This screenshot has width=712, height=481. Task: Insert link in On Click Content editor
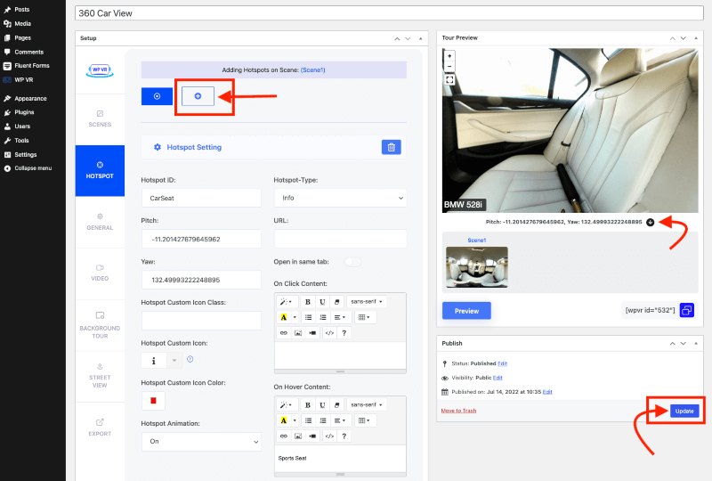[284, 333]
